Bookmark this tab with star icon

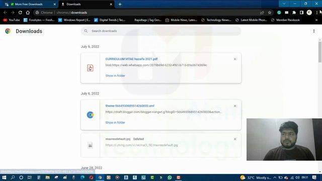point(270,13)
